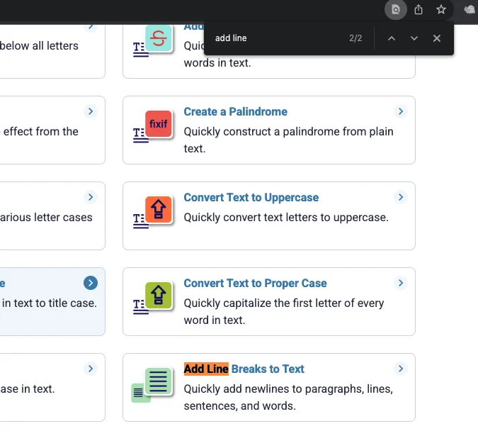Viewport: 478px width, 431px height.
Task: Click the text "words in text." in the top card
Action: point(217,63)
